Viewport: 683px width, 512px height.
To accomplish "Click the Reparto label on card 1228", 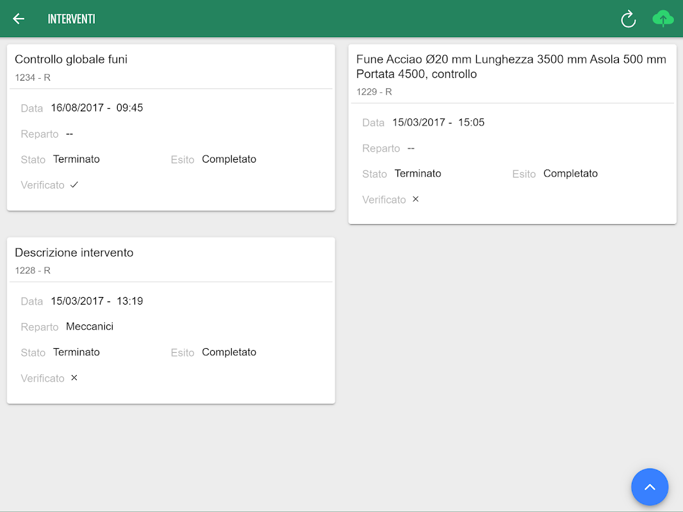I will [40, 327].
